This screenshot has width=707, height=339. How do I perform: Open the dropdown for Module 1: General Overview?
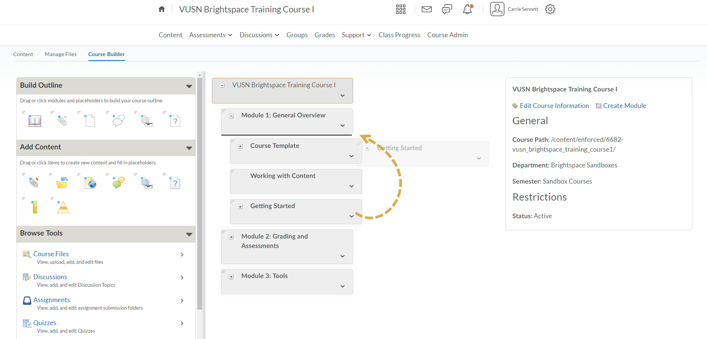tap(343, 126)
